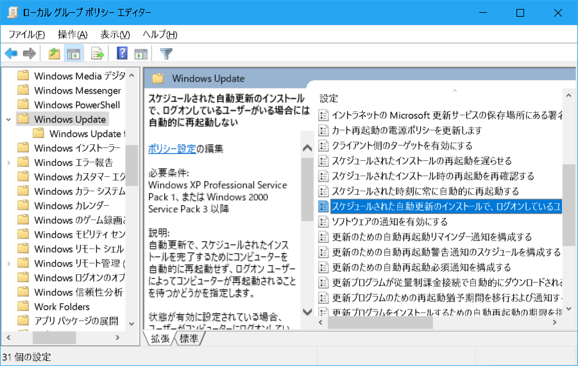Screen dimensions: 578x366
Task: Click the Back arrow toolbar icon
Action: point(11,54)
